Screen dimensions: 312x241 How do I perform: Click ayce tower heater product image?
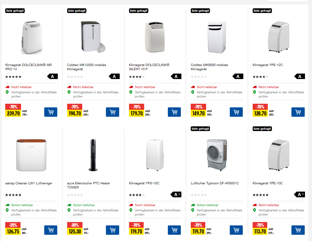pyautogui.click(x=93, y=155)
